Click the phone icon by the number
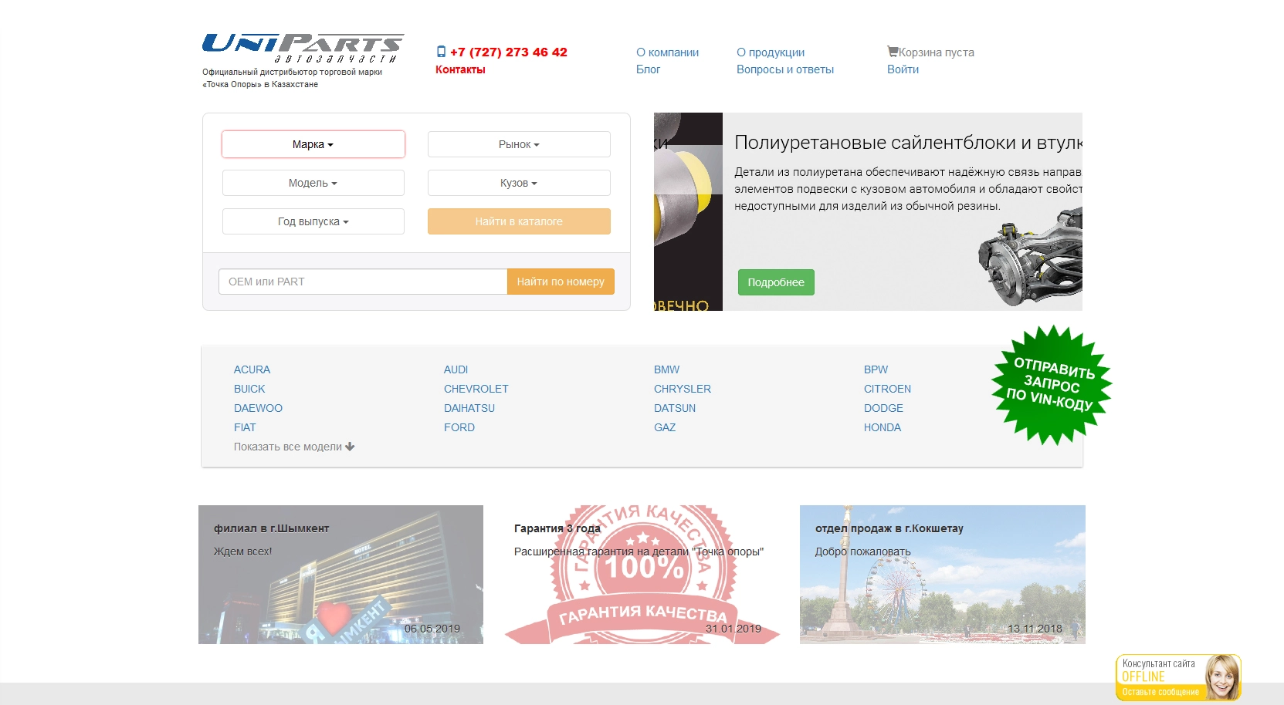1284x705 pixels. [441, 52]
